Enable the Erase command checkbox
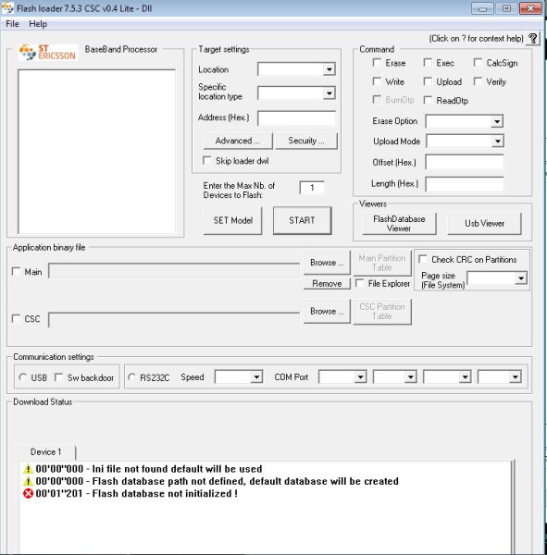The width and height of the screenshot is (547, 555). point(377,63)
